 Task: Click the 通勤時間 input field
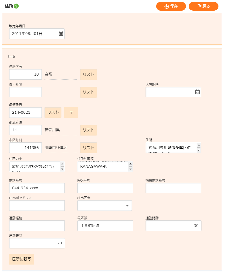37,243
